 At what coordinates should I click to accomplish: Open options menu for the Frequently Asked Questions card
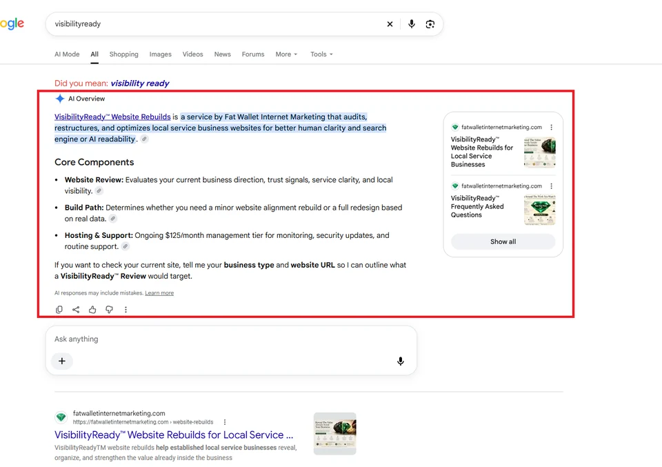coord(552,186)
